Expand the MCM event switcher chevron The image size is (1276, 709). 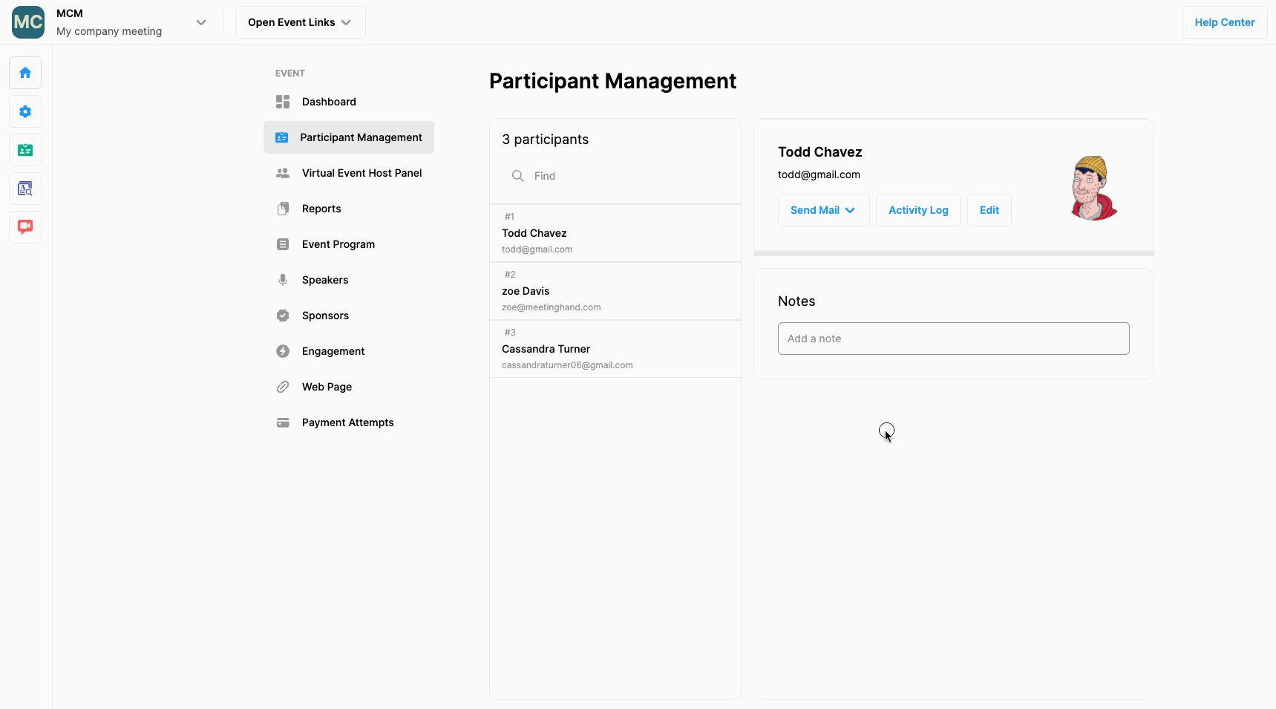click(201, 22)
